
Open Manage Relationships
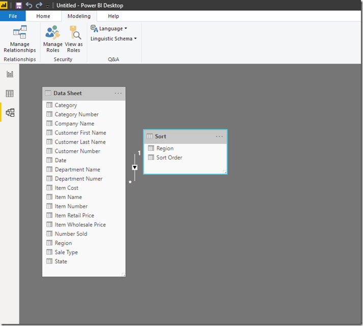pyautogui.click(x=20, y=39)
